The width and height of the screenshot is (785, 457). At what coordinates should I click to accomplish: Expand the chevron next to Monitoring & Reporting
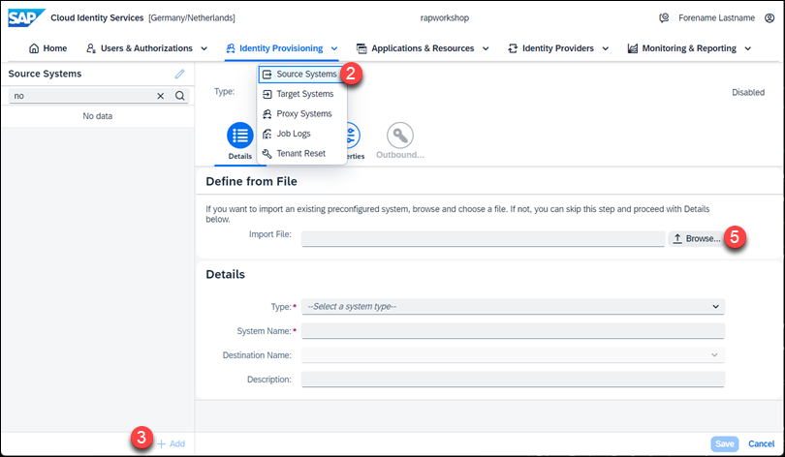[748, 49]
